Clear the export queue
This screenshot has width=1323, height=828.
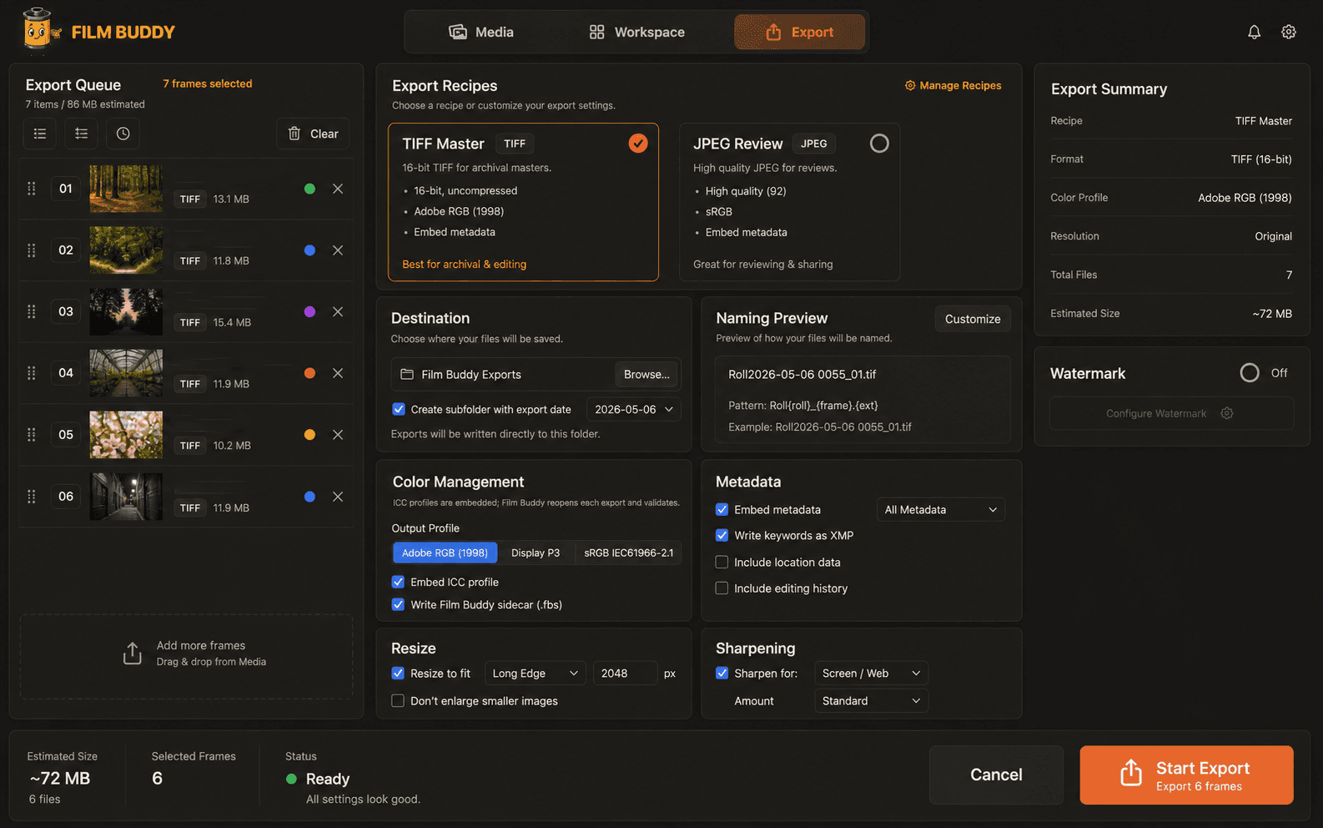(x=313, y=134)
